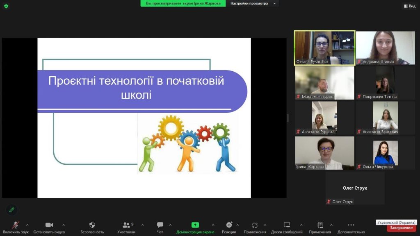Unmute microphone with Включить звук

(x=16, y=225)
